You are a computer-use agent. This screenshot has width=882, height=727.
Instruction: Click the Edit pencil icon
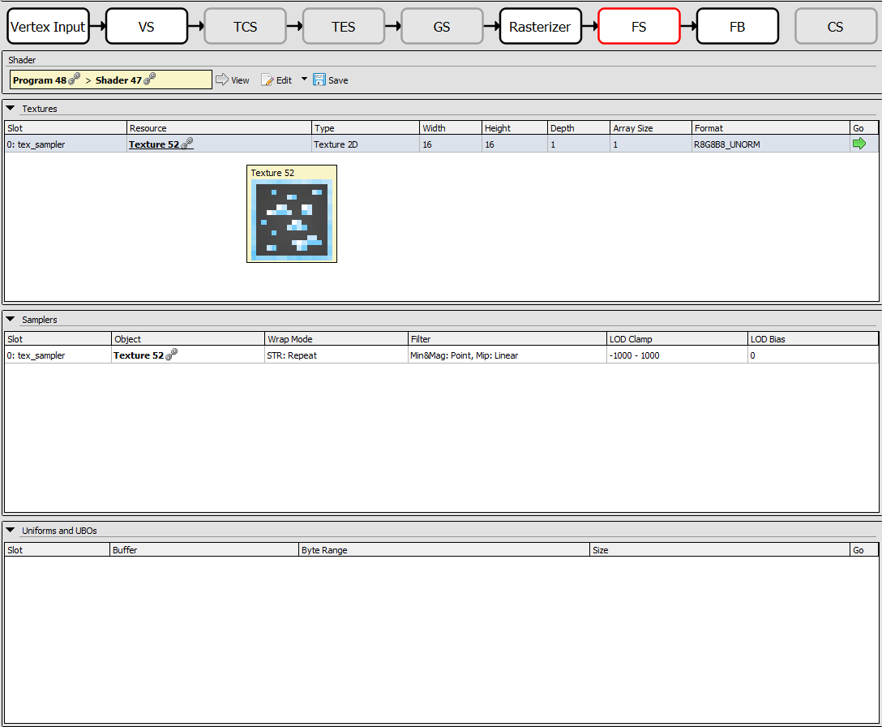(268, 80)
